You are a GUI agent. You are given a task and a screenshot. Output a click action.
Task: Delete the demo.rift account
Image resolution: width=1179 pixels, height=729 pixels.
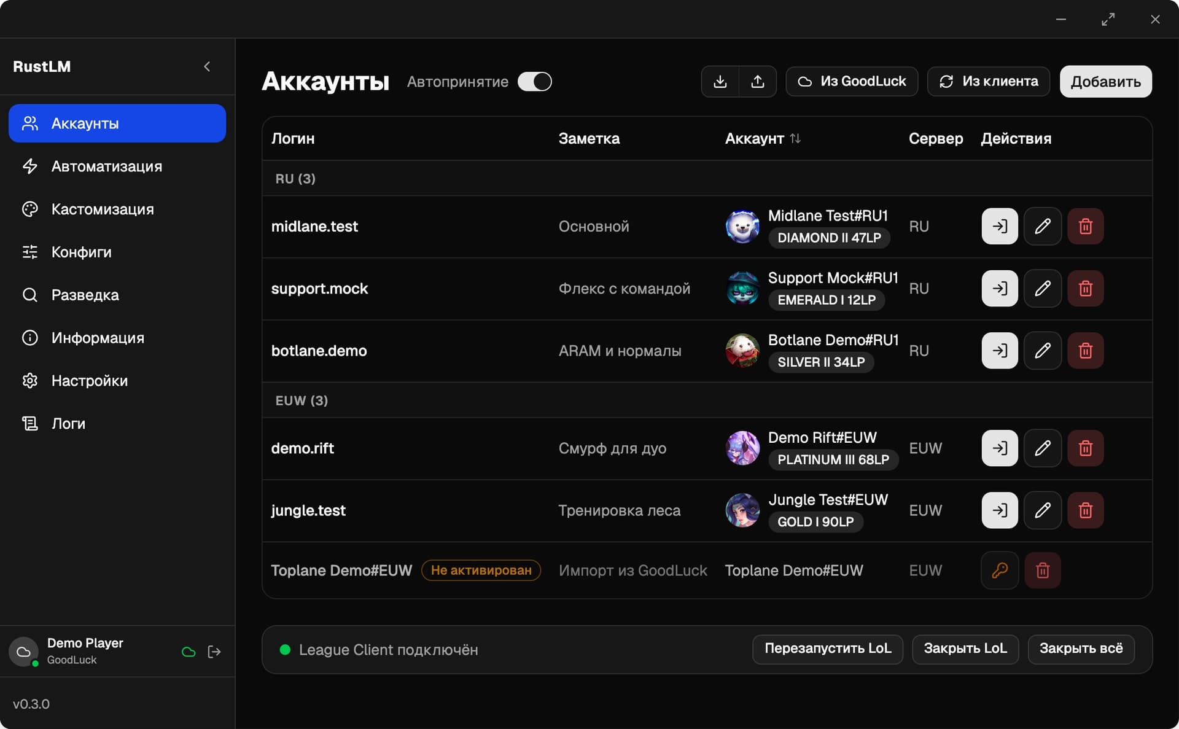click(x=1085, y=448)
